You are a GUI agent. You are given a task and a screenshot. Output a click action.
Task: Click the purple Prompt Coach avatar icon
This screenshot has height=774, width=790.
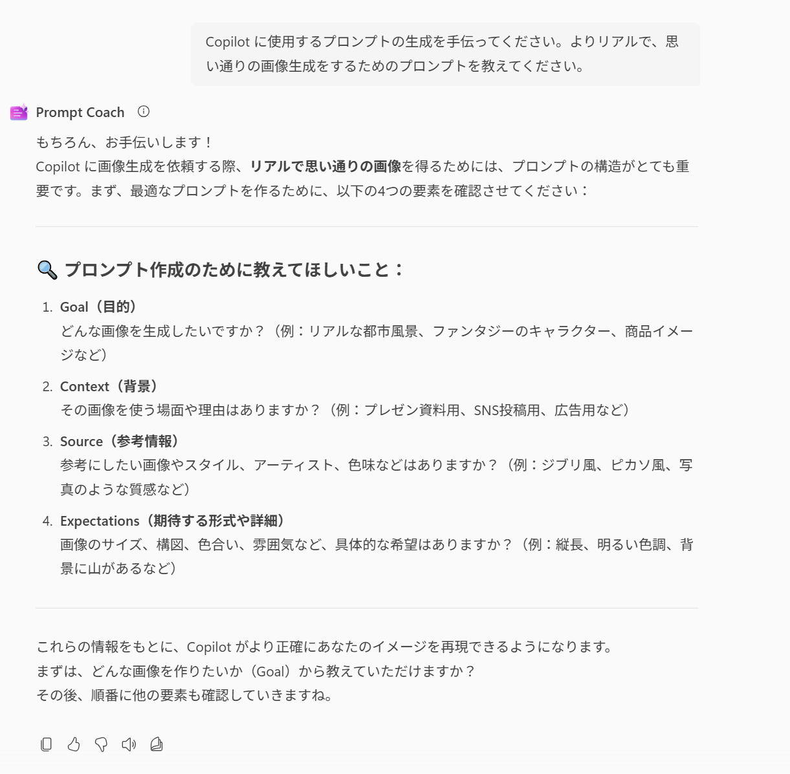click(19, 113)
